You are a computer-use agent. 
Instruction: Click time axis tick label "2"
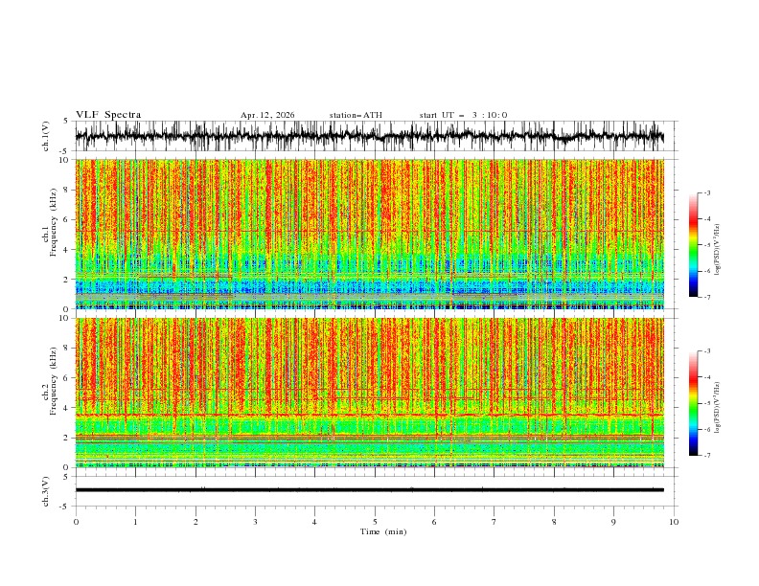[195, 522]
